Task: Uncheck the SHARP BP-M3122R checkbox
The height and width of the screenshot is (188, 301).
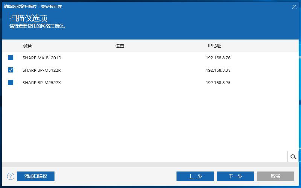Action: click(x=11, y=70)
